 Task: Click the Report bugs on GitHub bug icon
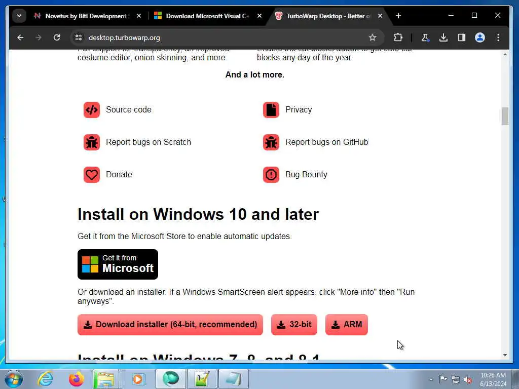pos(271,142)
